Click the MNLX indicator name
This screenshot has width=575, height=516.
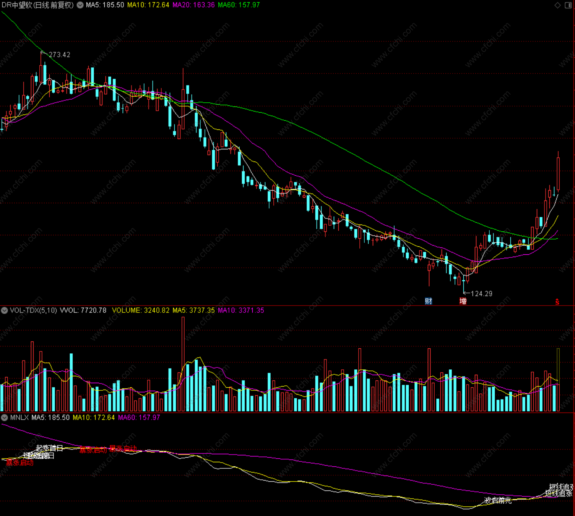coord(19,417)
